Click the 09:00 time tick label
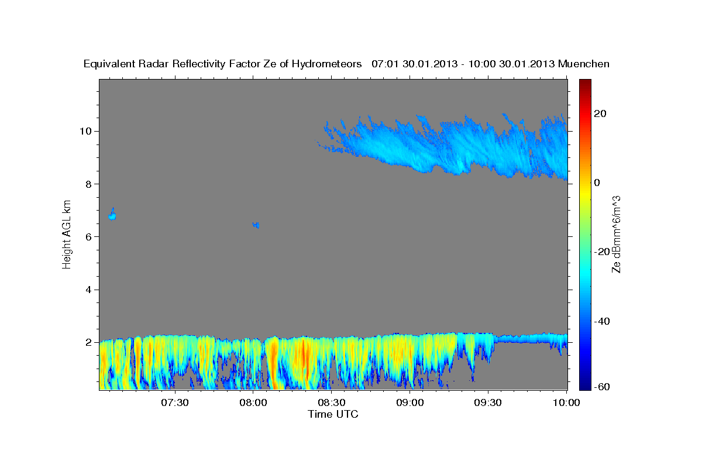Screen dimensions: 702x468 [x=410, y=402]
